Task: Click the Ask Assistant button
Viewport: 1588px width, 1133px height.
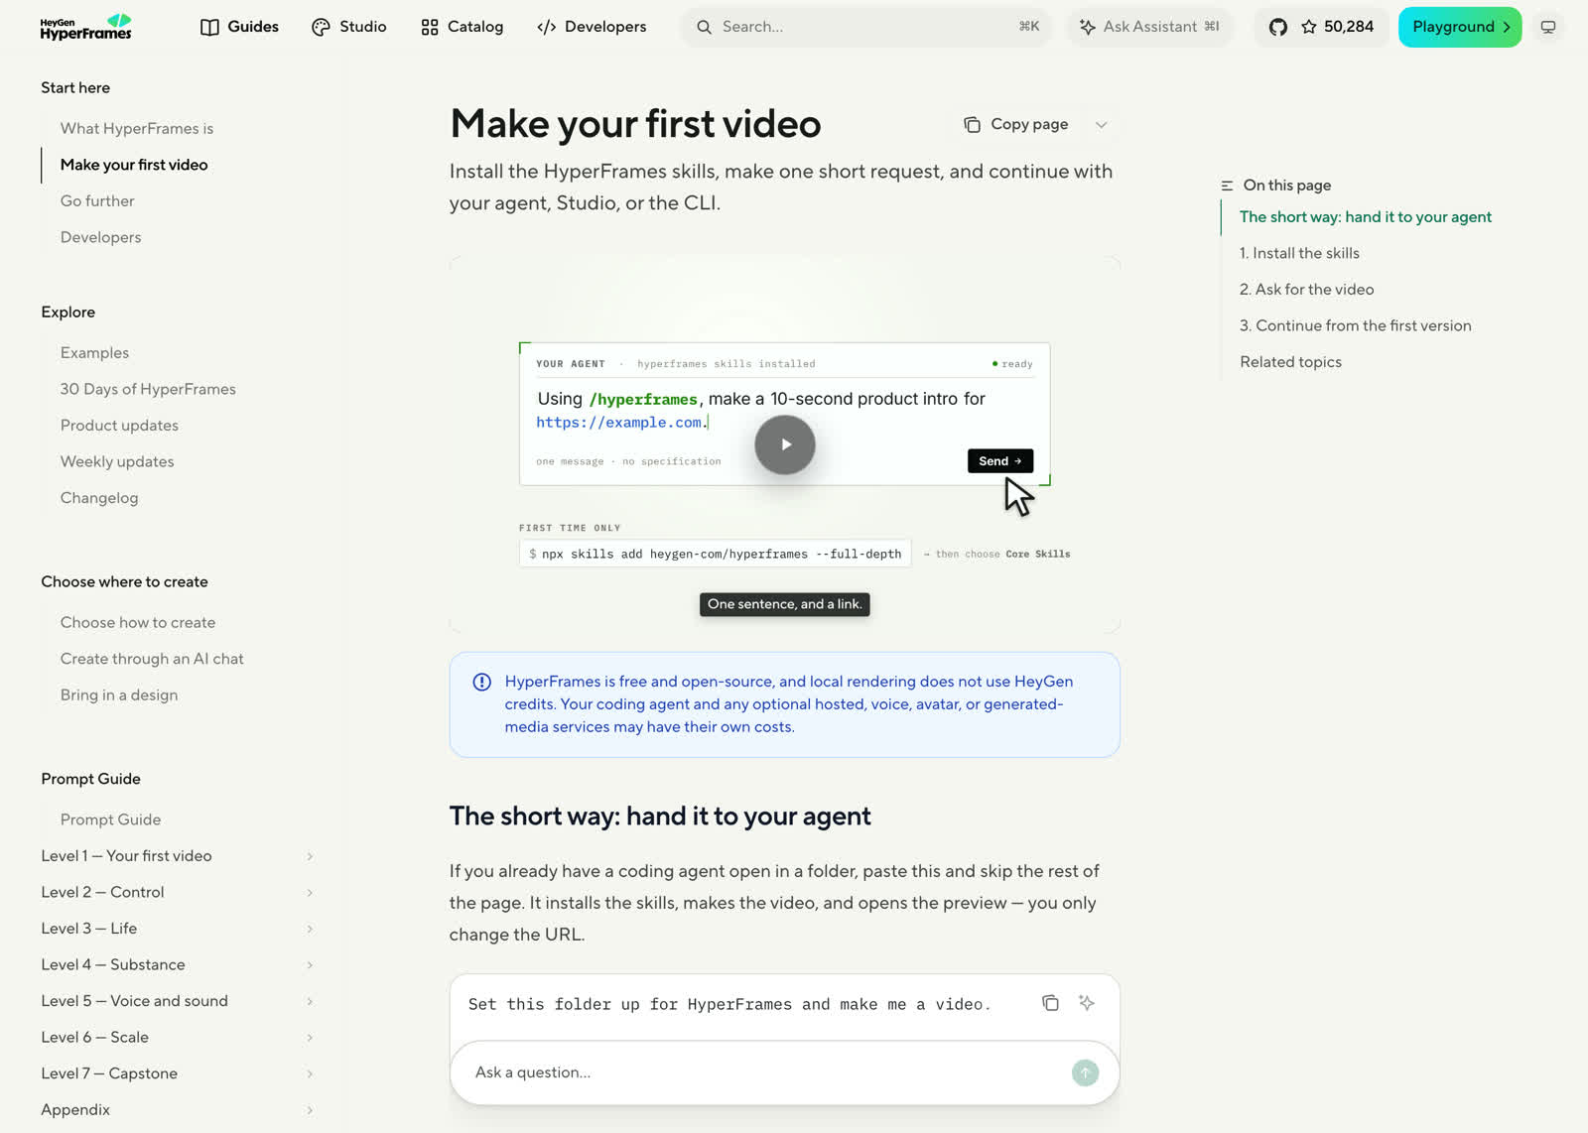Action: tap(1149, 27)
